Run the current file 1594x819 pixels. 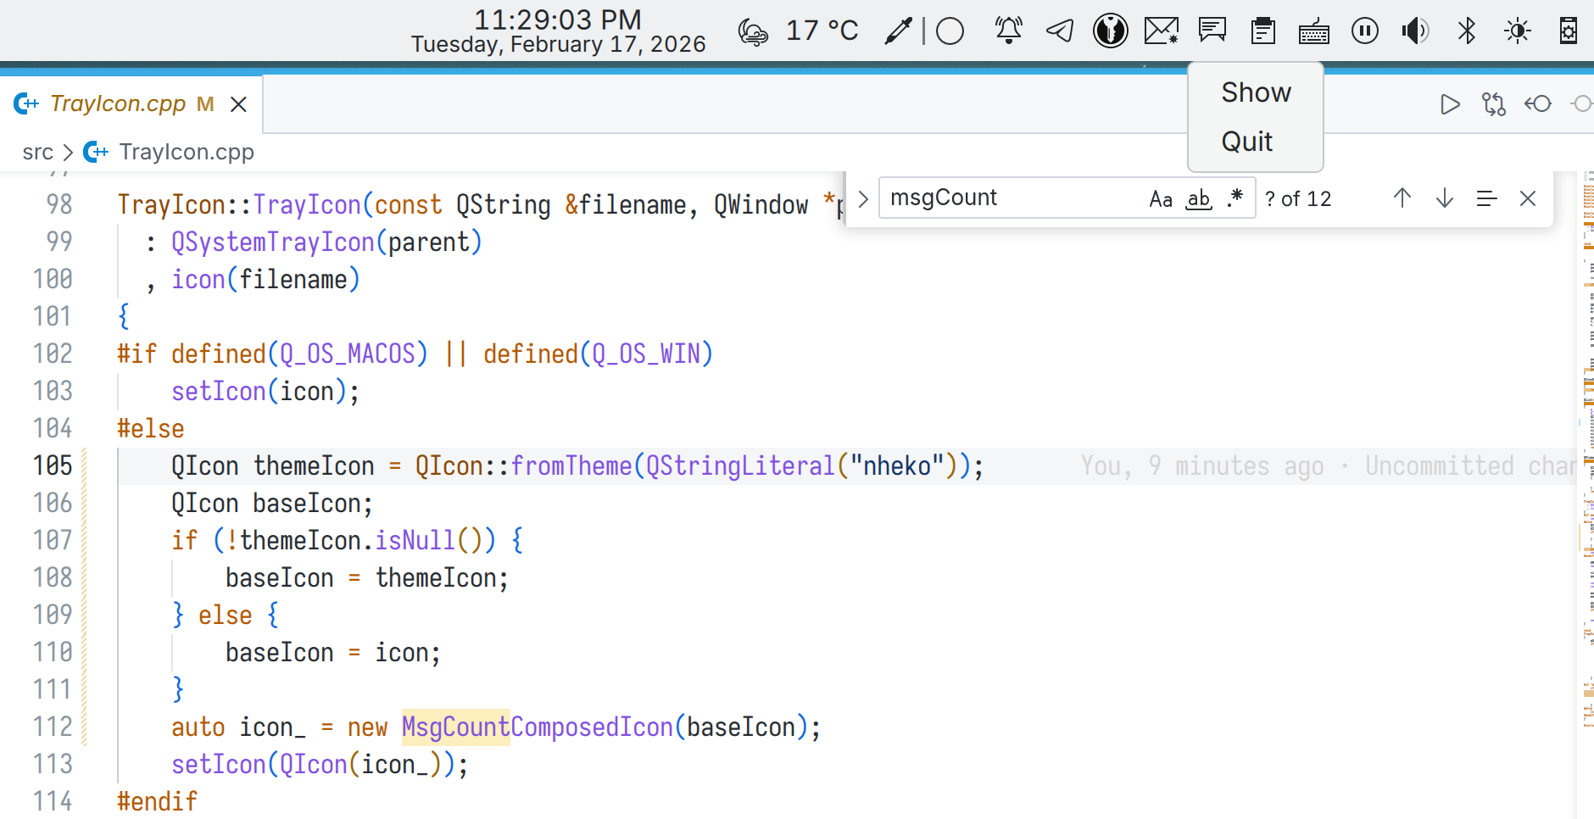pos(1450,104)
